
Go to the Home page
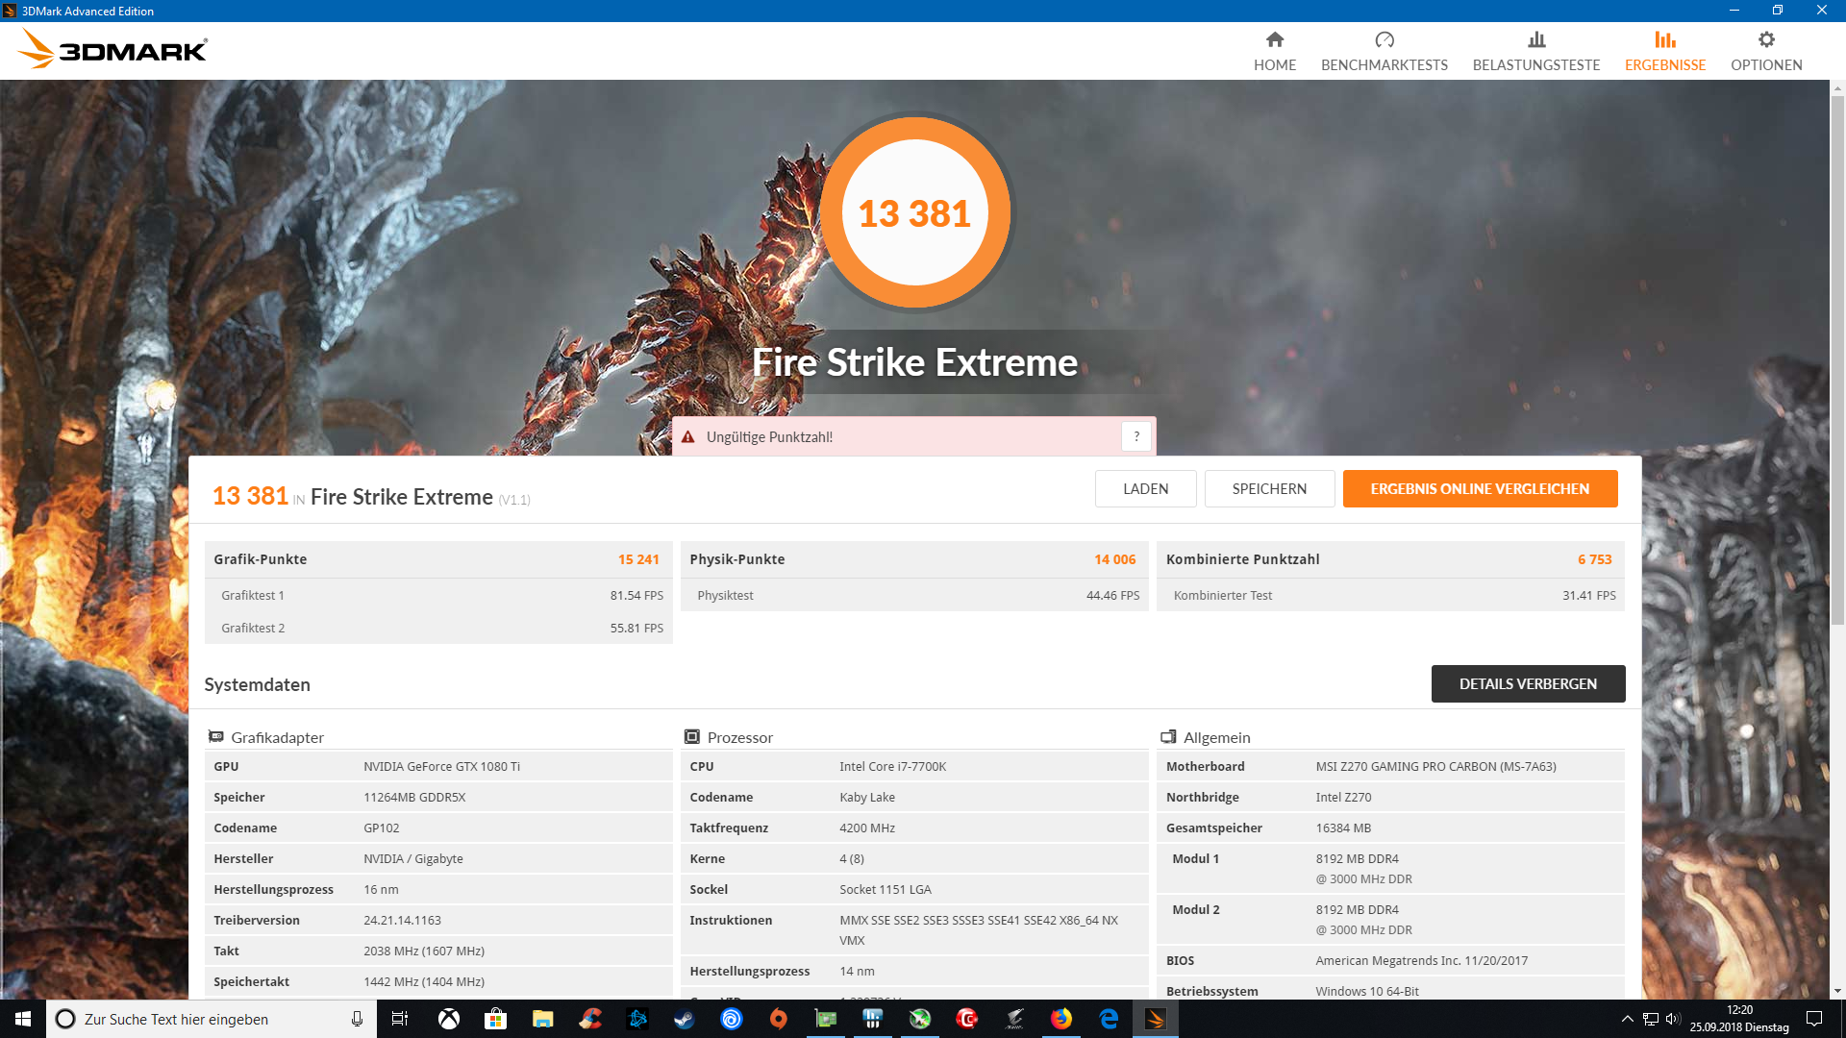pyautogui.click(x=1274, y=51)
